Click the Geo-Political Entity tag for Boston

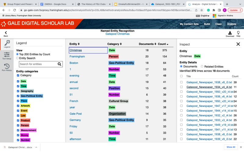point(121,63)
